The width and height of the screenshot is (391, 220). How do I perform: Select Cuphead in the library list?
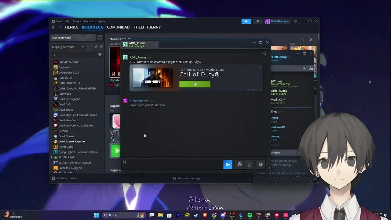(x=64, y=67)
